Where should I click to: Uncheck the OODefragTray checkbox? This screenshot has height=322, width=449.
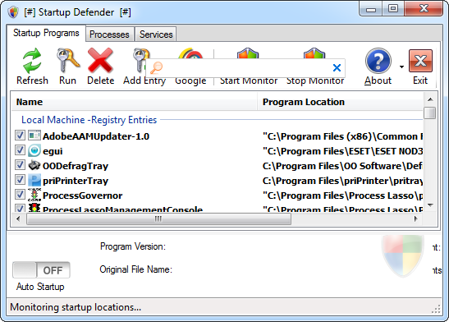pos(20,165)
